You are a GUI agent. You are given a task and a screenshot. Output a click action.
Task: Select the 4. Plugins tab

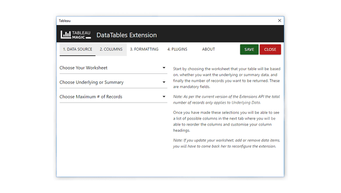click(177, 49)
